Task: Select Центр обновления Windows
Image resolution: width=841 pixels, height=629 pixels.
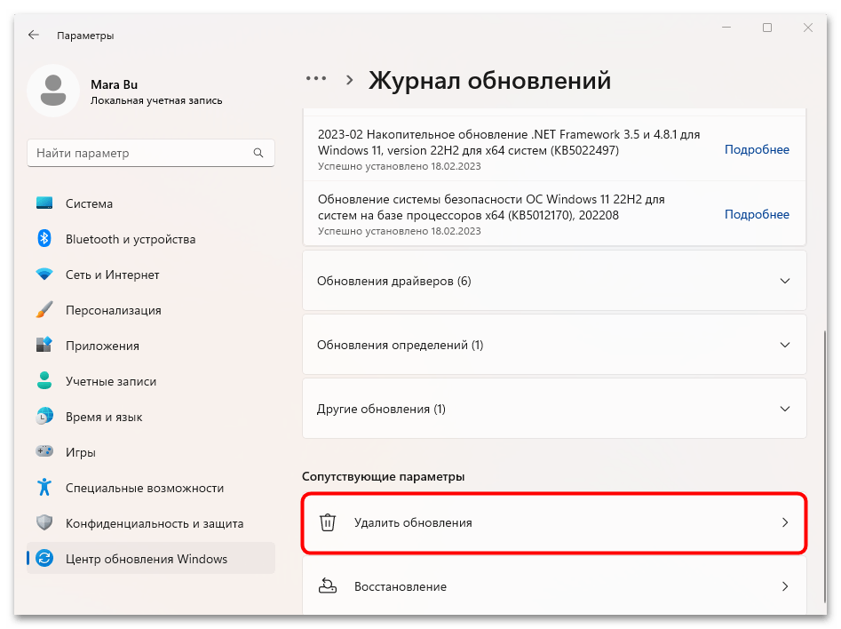Action: point(151,558)
